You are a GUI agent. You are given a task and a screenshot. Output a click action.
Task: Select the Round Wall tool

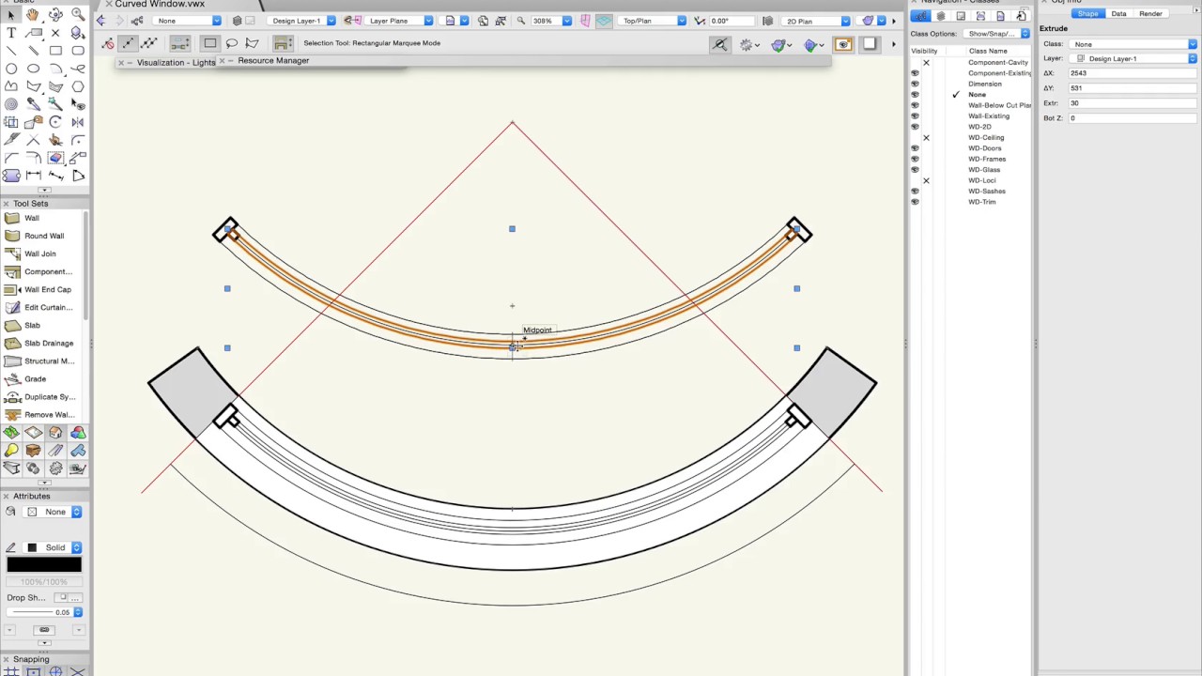44,236
